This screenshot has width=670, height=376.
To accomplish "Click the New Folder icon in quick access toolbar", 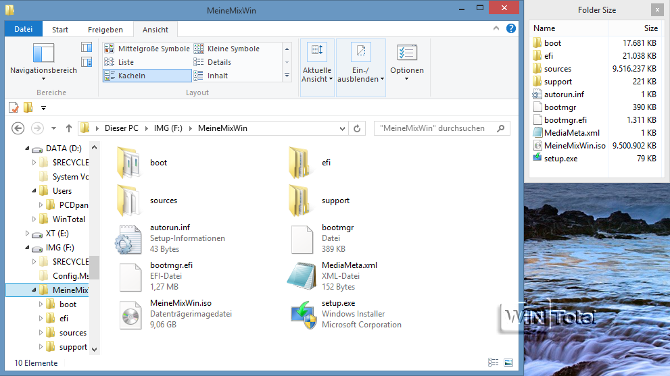I will pos(28,107).
